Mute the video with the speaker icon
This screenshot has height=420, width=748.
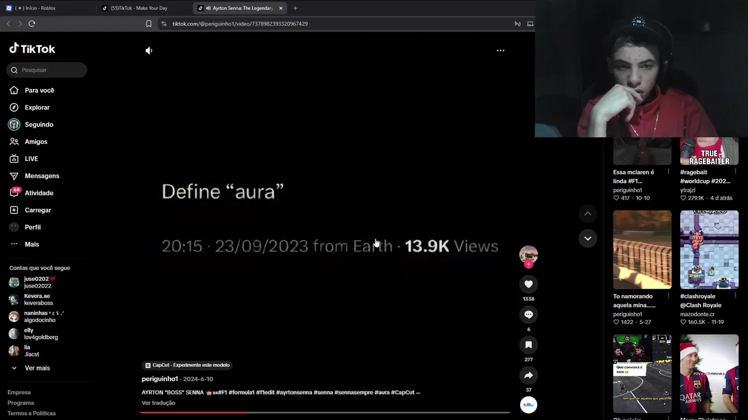[x=149, y=51]
